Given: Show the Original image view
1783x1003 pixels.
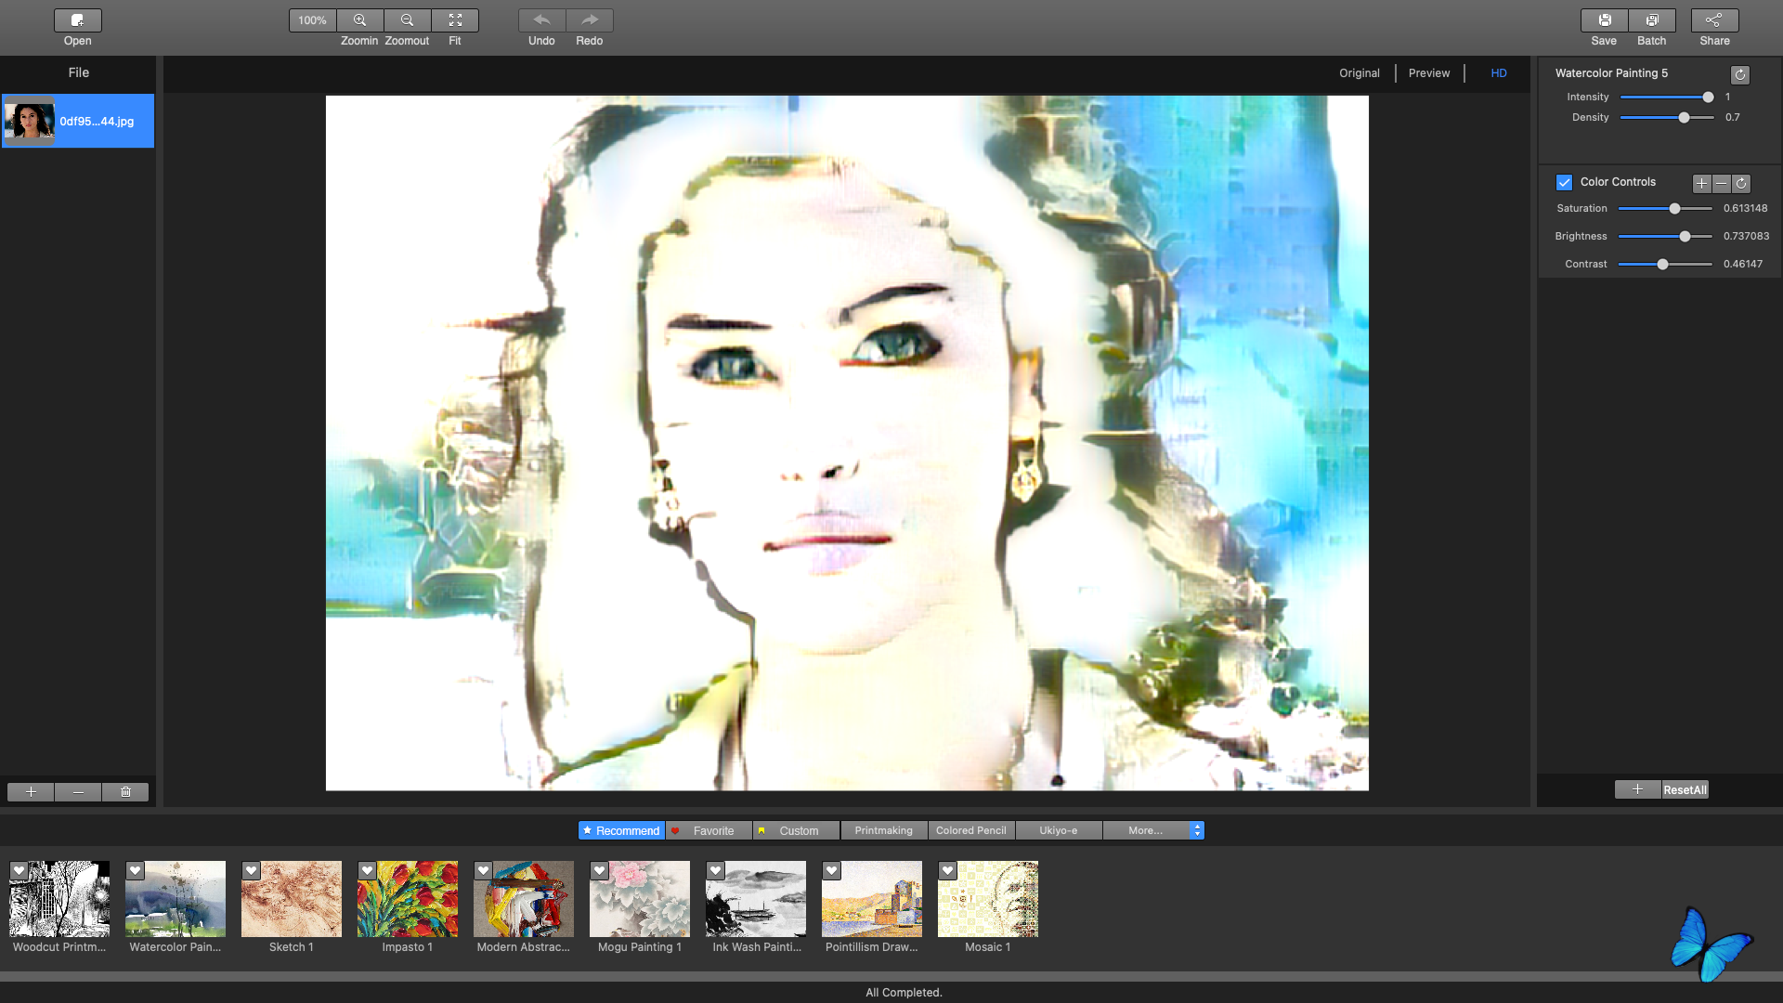Looking at the screenshot, I should click(x=1360, y=73).
